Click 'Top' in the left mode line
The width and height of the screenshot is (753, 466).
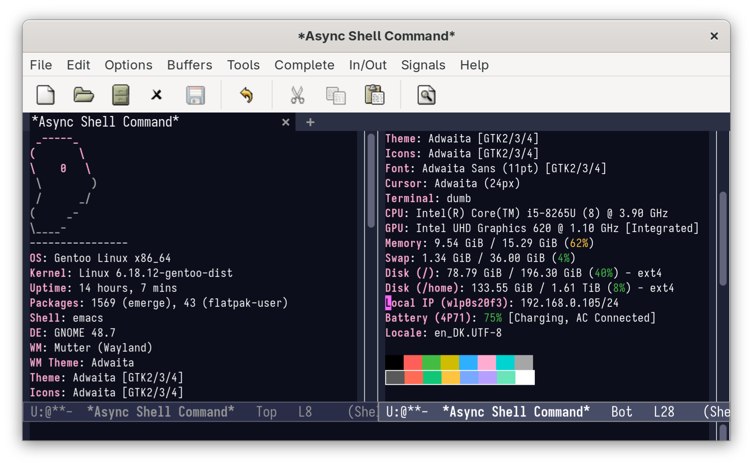tap(267, 412)
